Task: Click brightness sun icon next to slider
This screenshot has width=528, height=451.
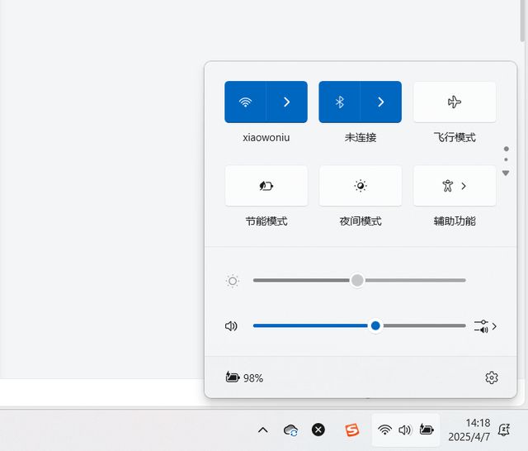Action: click(x=233, y=281)
